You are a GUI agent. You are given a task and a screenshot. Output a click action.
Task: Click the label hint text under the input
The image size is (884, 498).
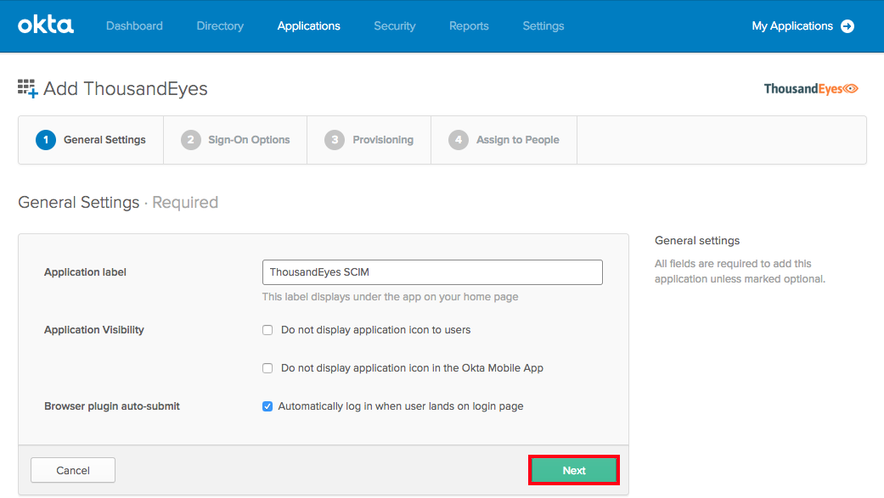coord(390,297)
